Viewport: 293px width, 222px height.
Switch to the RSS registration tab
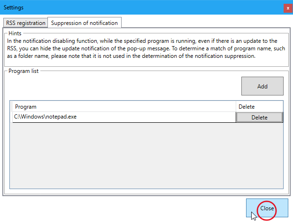click(x=26, y=23)
